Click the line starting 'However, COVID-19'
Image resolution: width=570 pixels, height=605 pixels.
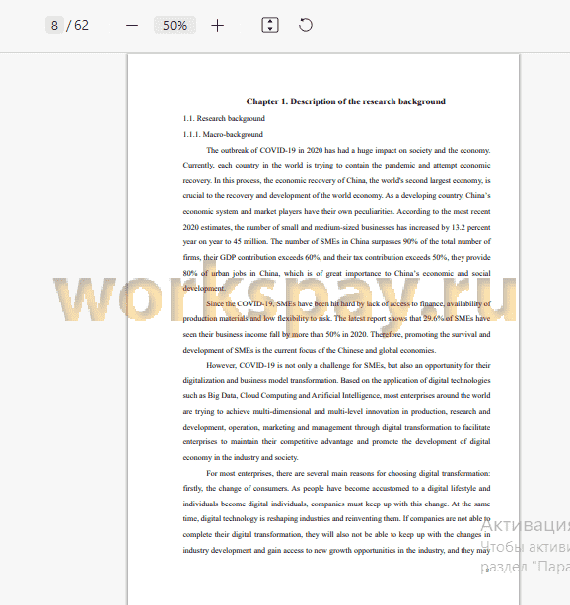coord(348,365)
